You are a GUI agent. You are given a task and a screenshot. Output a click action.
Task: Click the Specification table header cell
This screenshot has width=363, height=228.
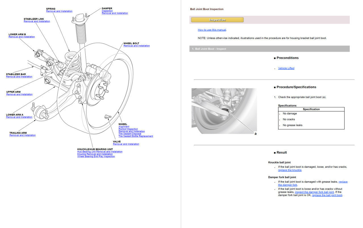tap(311, 109)
